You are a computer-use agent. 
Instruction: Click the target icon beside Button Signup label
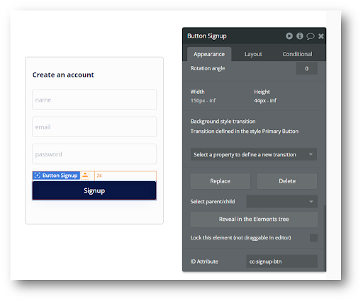(37, 176)
